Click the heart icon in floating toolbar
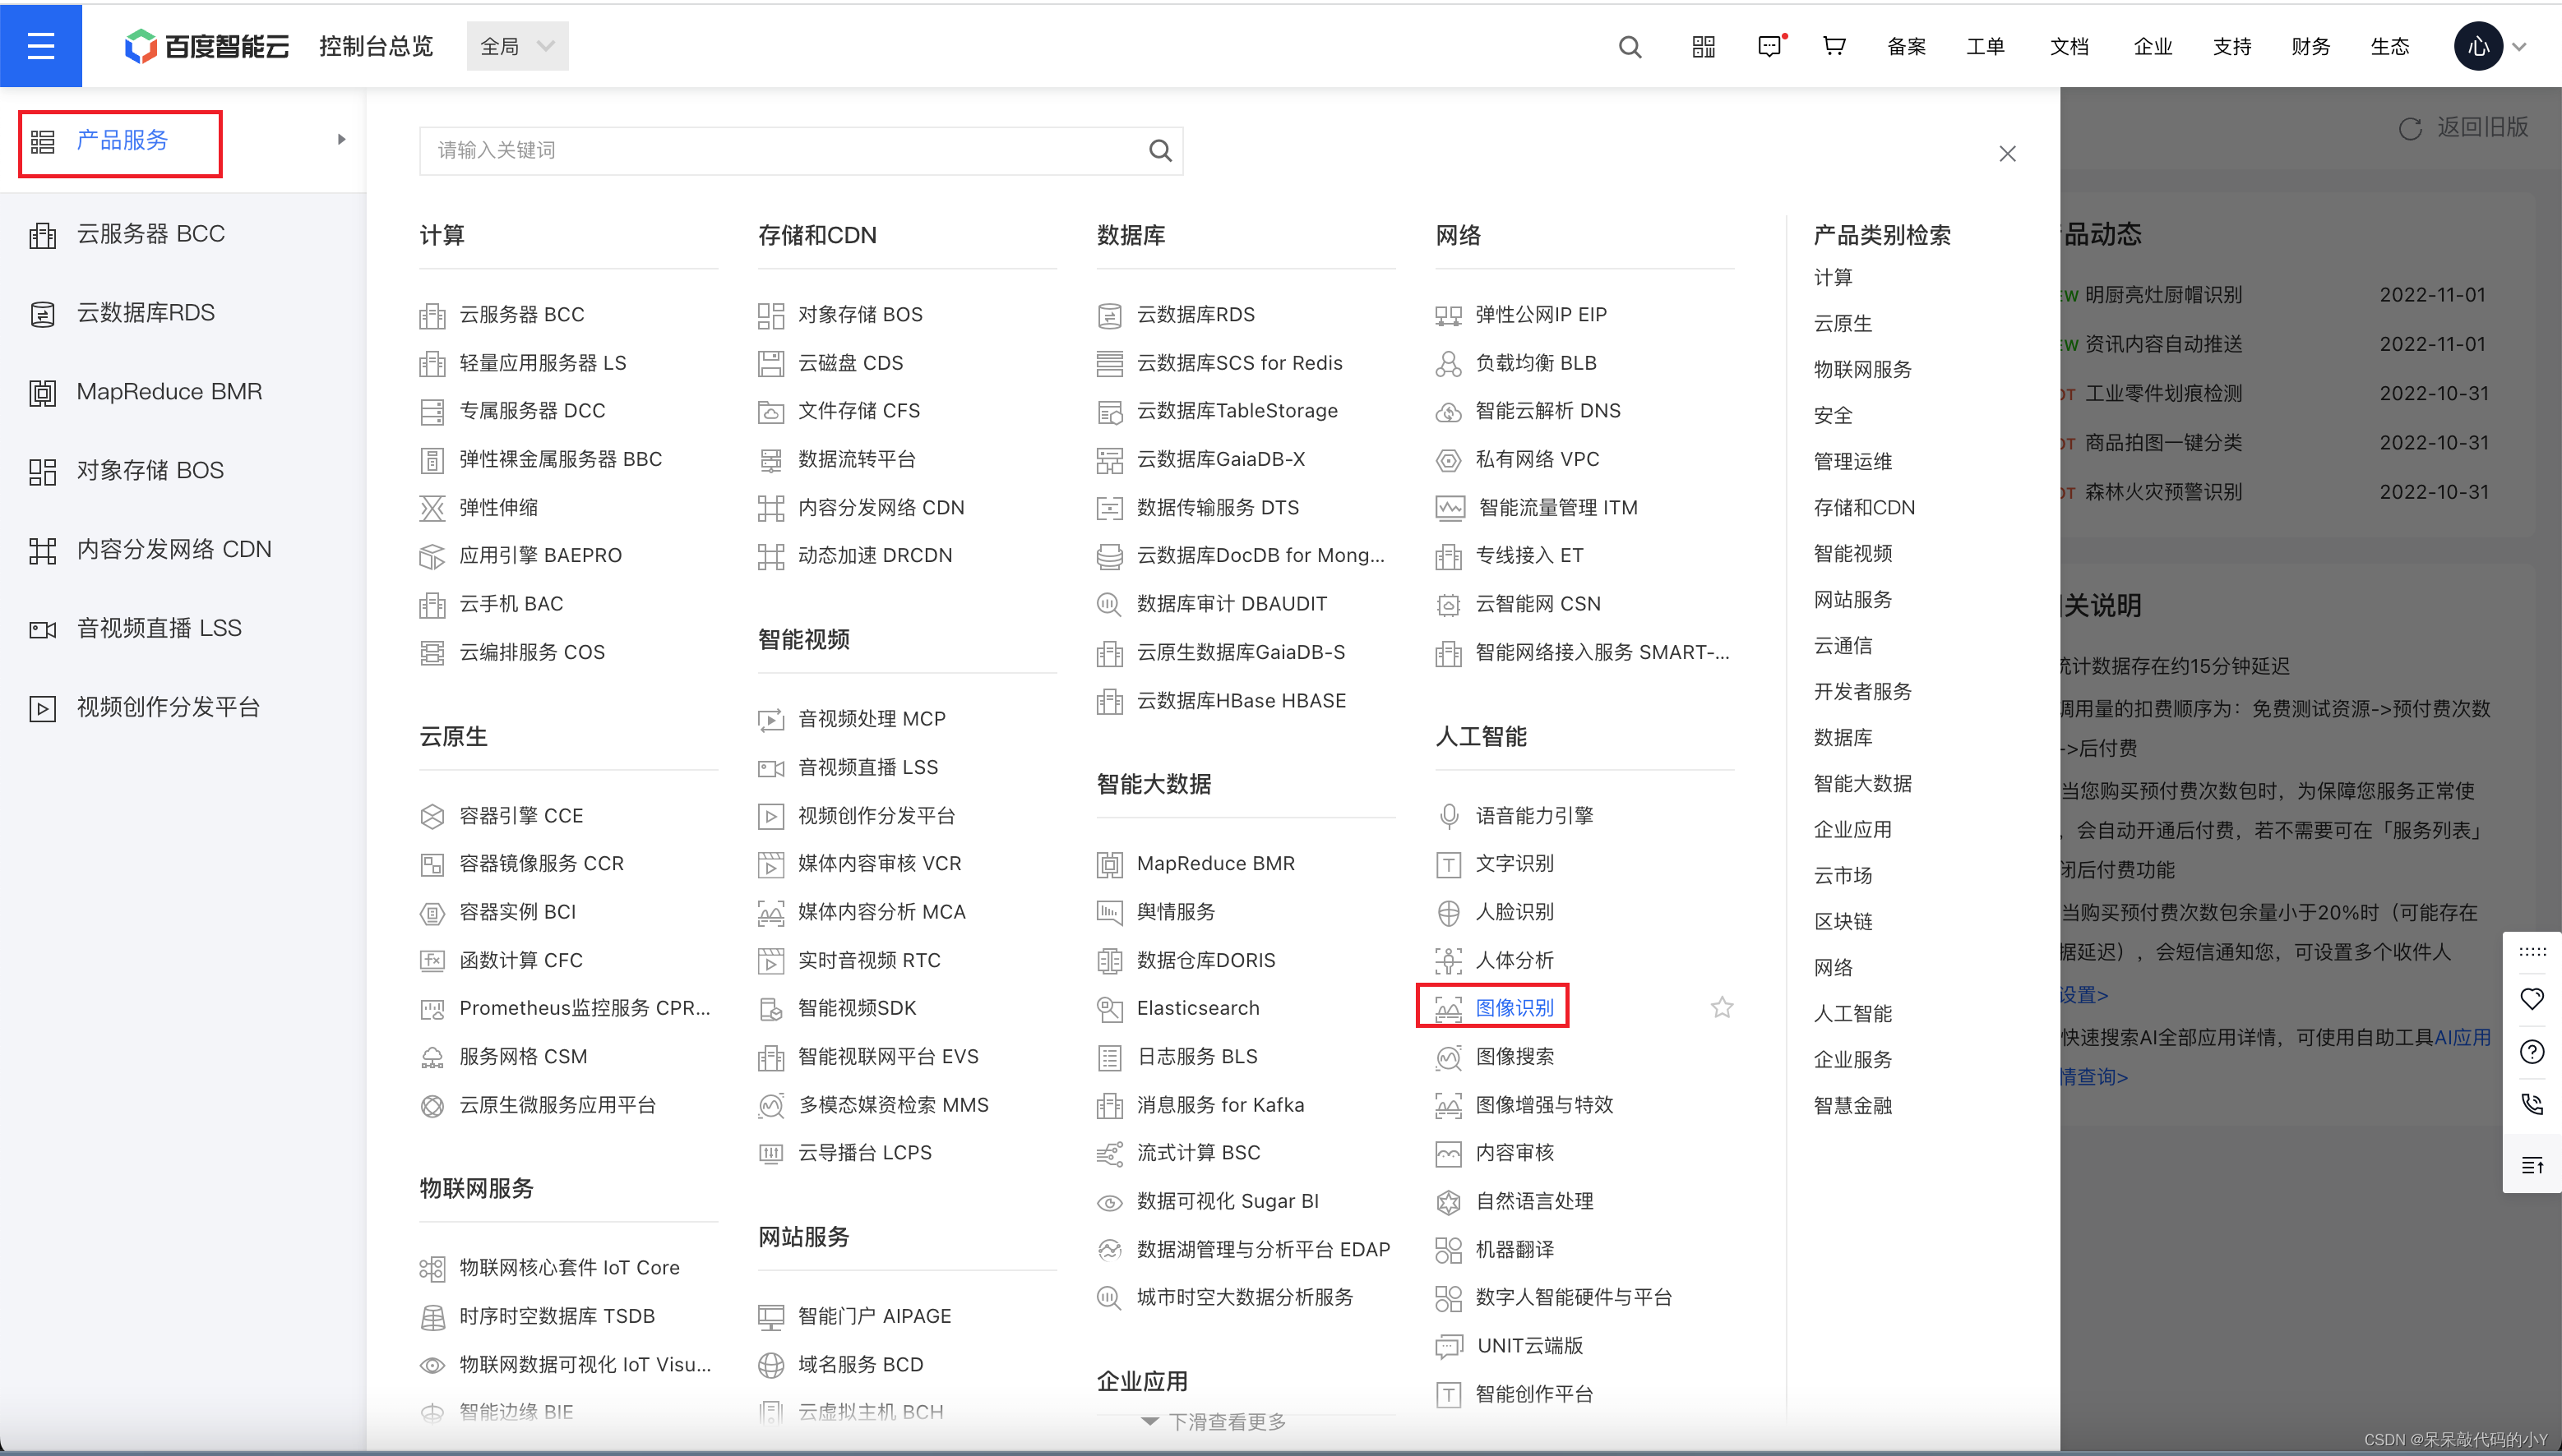Image resolution: width=2562 pixels, height=1456 pixels. [2532, 998]
